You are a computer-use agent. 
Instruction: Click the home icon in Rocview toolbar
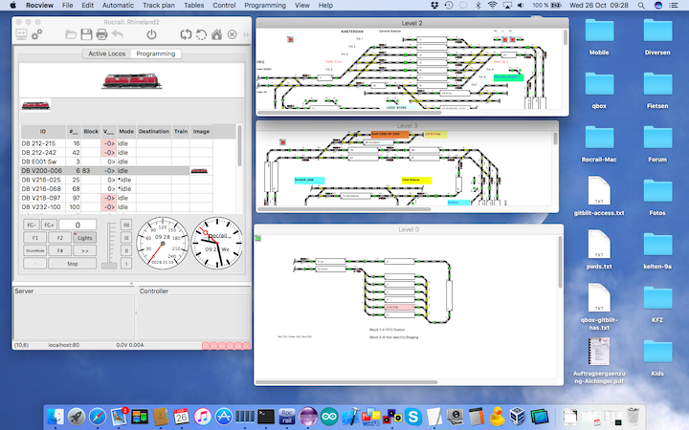[216, 34]
